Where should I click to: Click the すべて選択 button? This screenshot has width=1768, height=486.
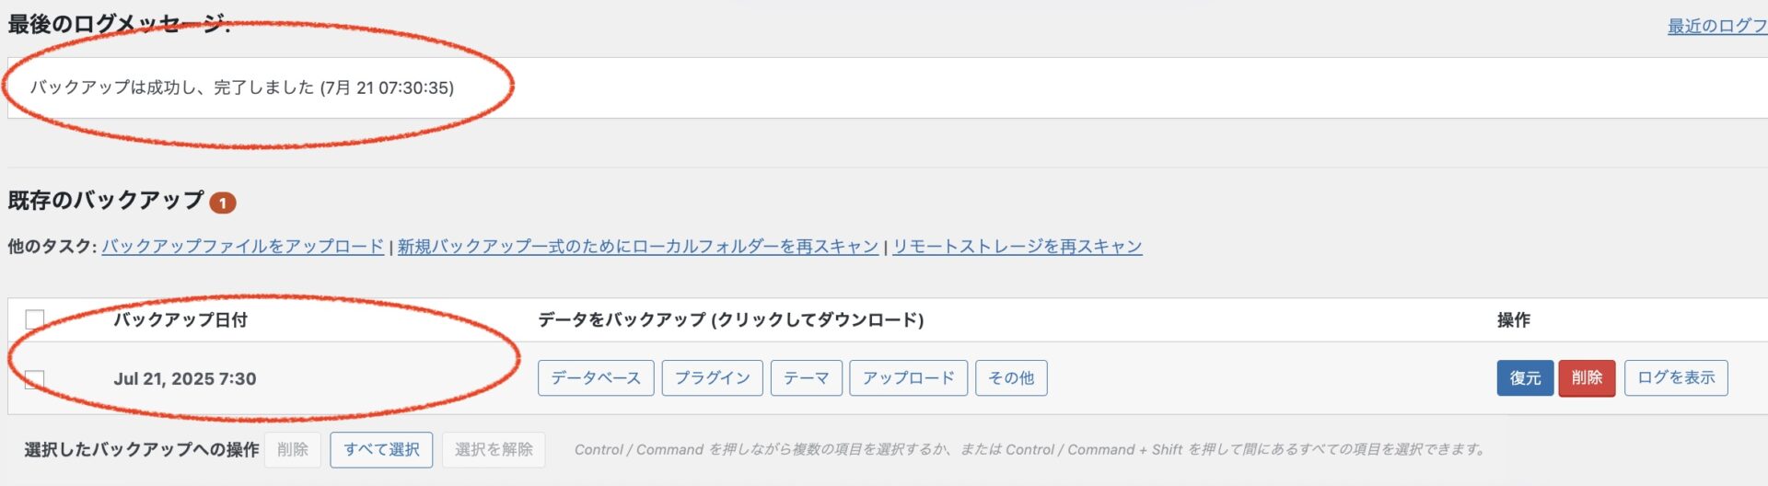(x=381, y=450)
